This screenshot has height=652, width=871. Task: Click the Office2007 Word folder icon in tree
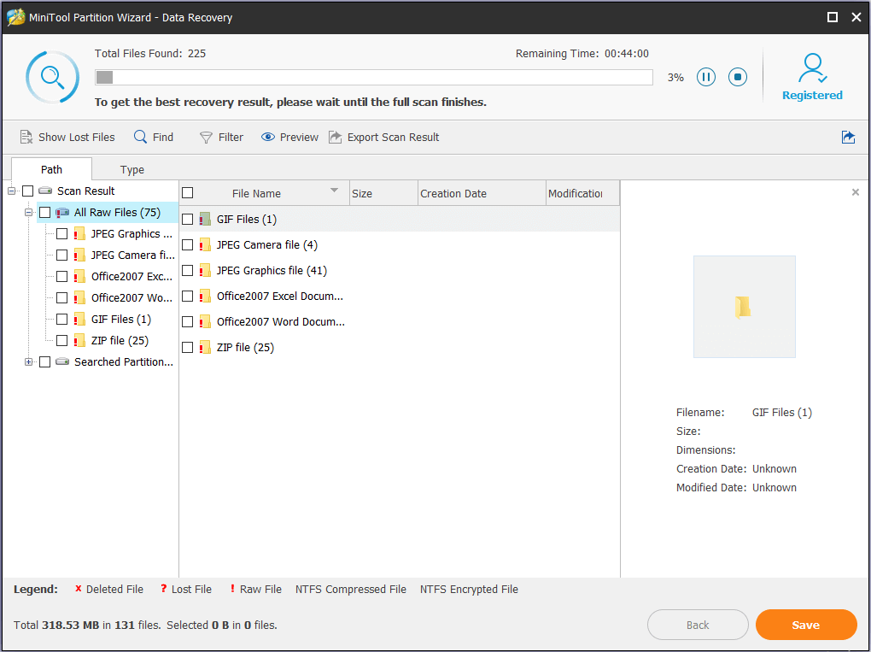[x=79, y=298]
